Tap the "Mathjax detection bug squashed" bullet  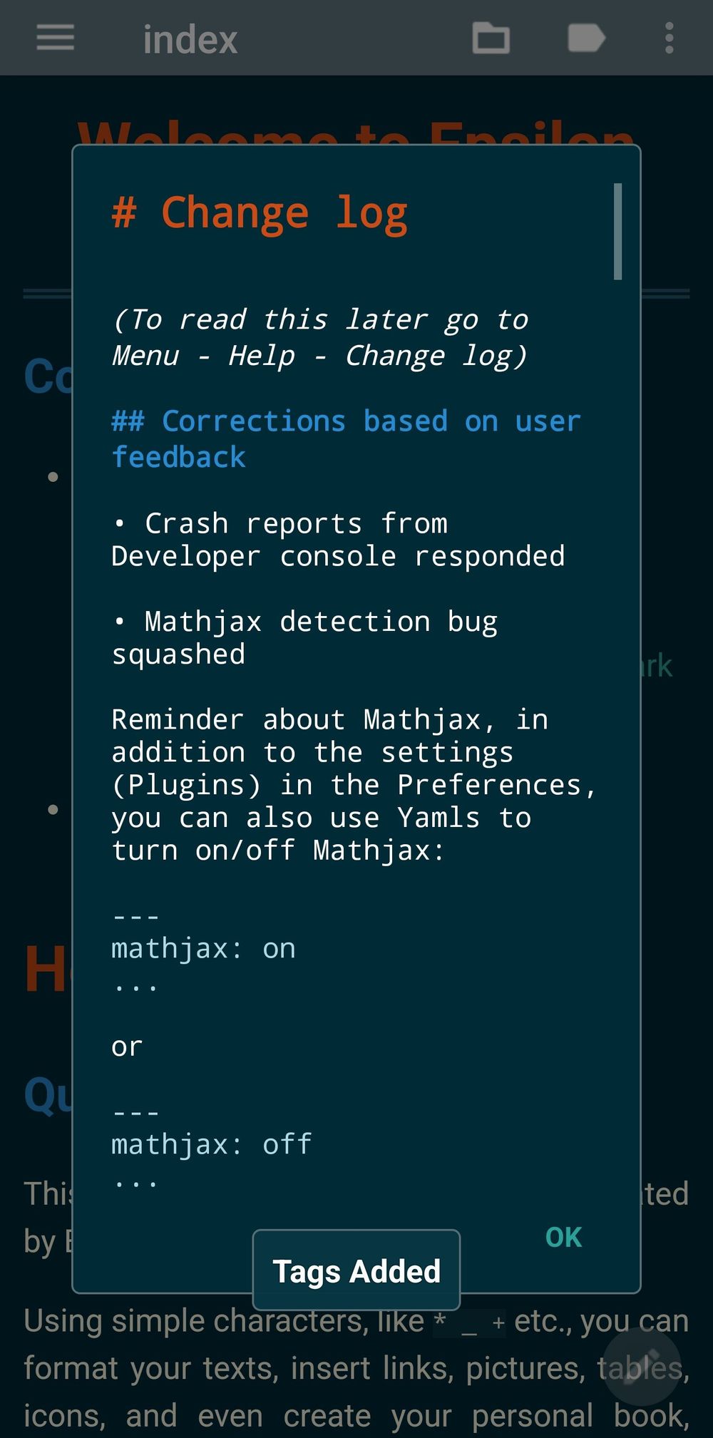coord(305,637)
